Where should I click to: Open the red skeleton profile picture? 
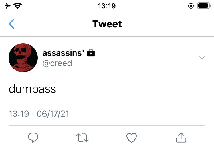[23, 58]
